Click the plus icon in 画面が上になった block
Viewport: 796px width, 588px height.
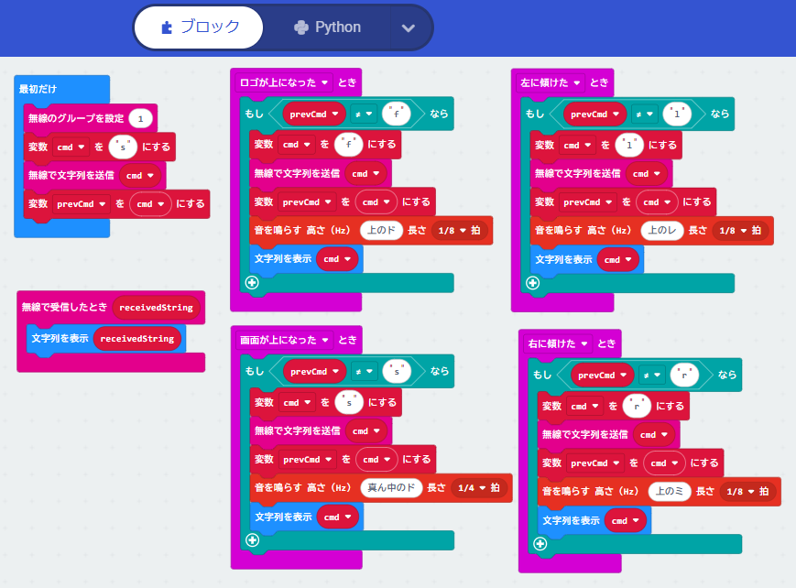click(x=253, y=540)
